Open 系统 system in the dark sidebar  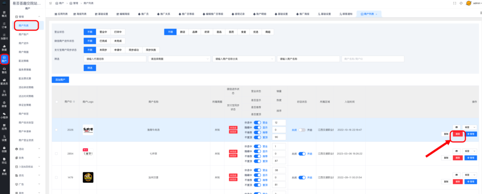point(4,172)
